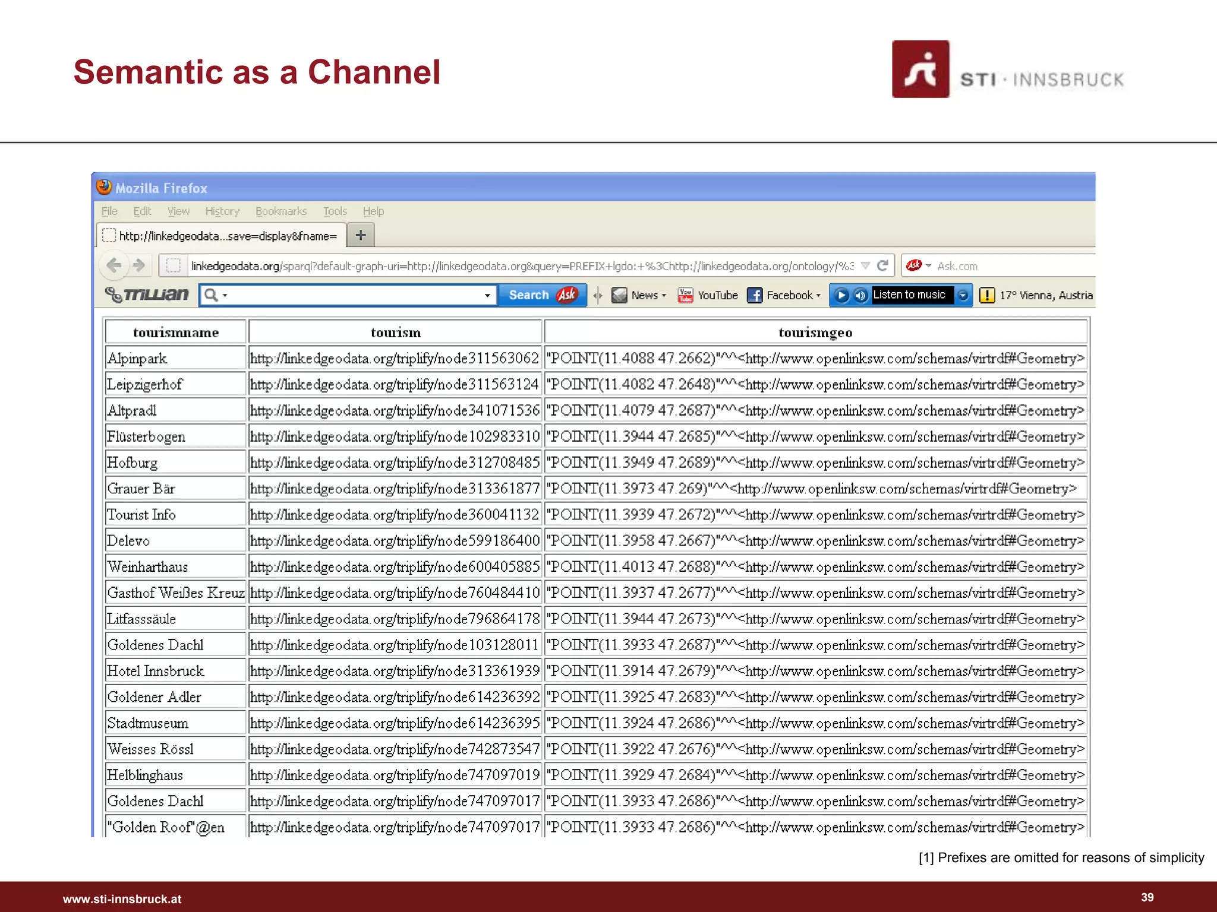This screenshot has height=912, width=1217.
Task: Click the node341071536 URL for Altpradl
Action: [395, 410]
